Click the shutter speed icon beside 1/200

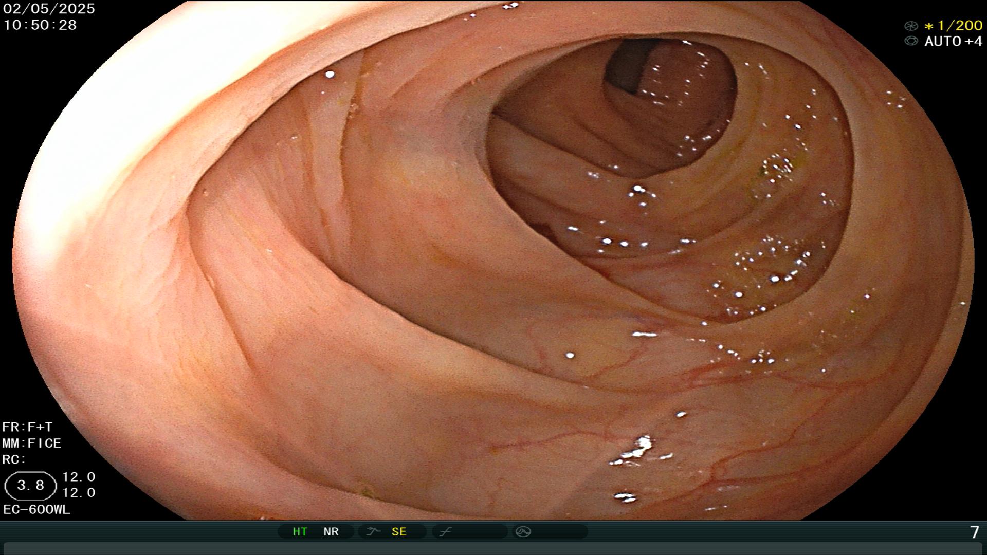[x=911, y=26]
